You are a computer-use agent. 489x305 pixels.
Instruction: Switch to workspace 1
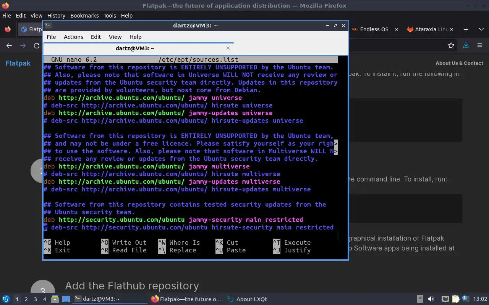(x=17, y=299)
